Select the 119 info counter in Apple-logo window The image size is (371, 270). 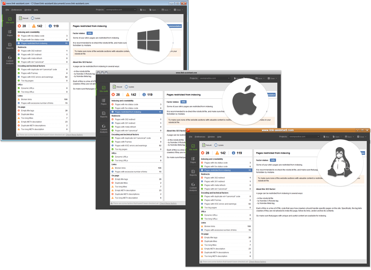147,95
